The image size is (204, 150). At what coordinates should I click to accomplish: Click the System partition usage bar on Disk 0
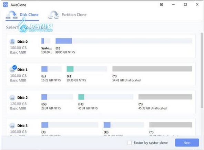pyautogui.click(x=46, y=41)
